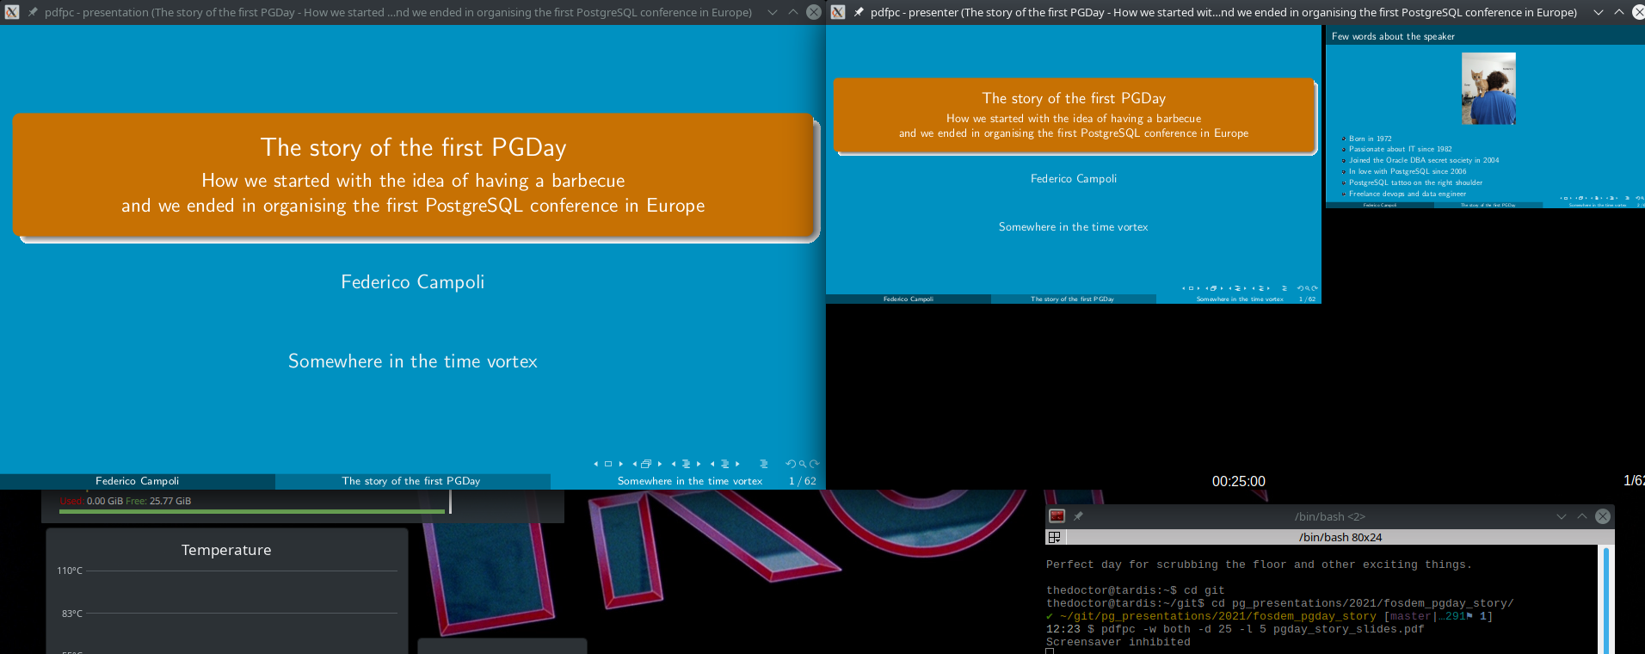Toggle the pin on the presenter window
The width and height of the screenshot is (1645, 654).
point(859,12)
